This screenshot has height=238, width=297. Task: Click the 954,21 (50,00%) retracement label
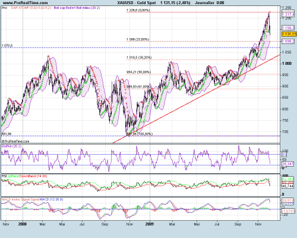point(138,72)
